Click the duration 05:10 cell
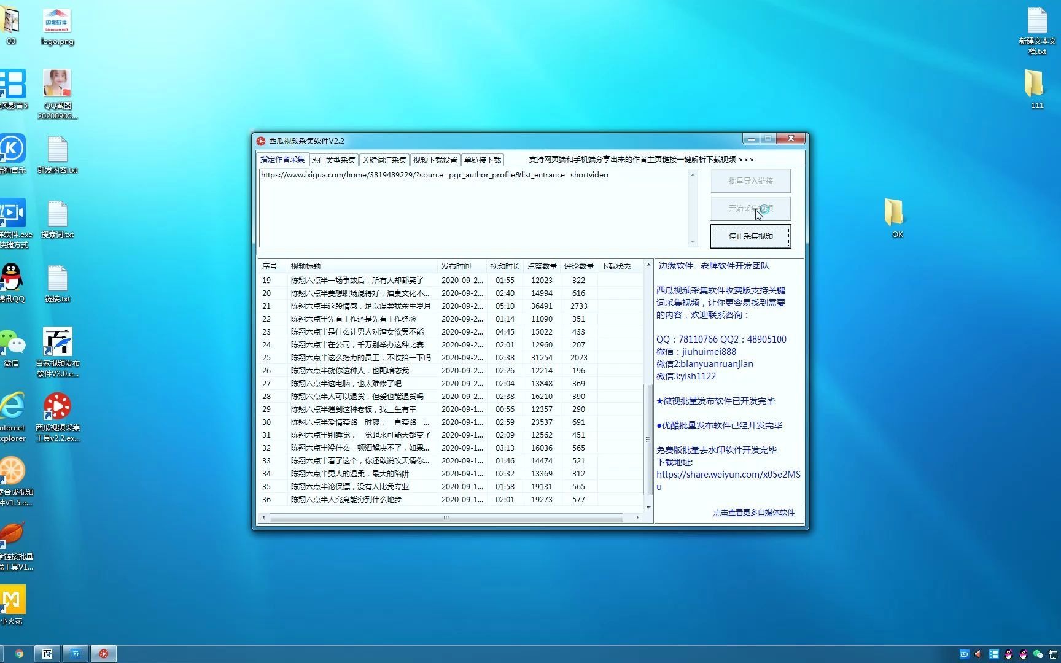The image size is (1061, 663). [505, 306]
